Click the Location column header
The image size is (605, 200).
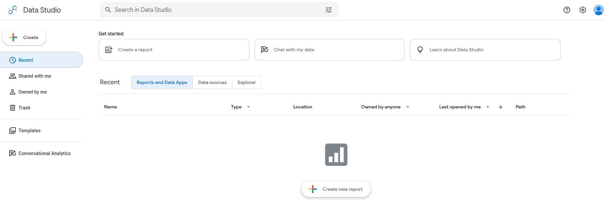pyautogui.click(x=302, y=107)
